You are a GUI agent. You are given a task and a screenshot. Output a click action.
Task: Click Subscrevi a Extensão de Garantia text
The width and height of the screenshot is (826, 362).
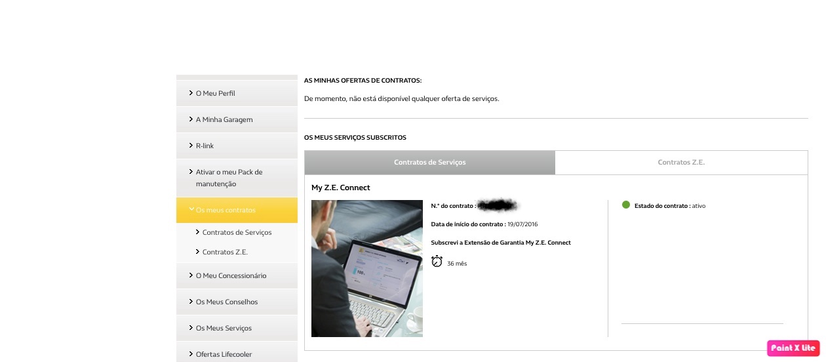[x=500, y=243]
